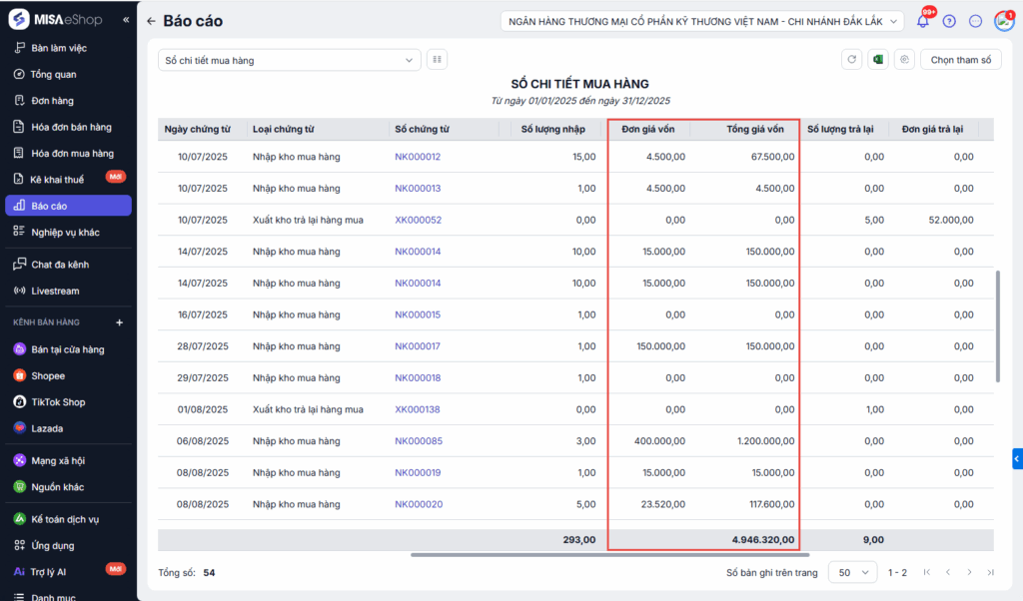Open the Shopee sales channel
The image size is (1023, 601).
coord(48,376)
